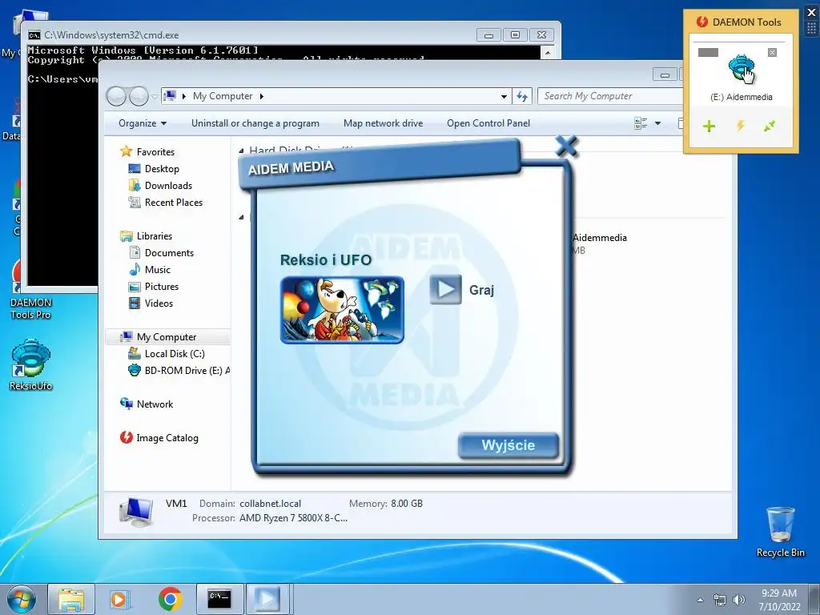This screenshot has width=820, height=615.
Task: Click the Windows Start button
Action: [x=22, y=599]
